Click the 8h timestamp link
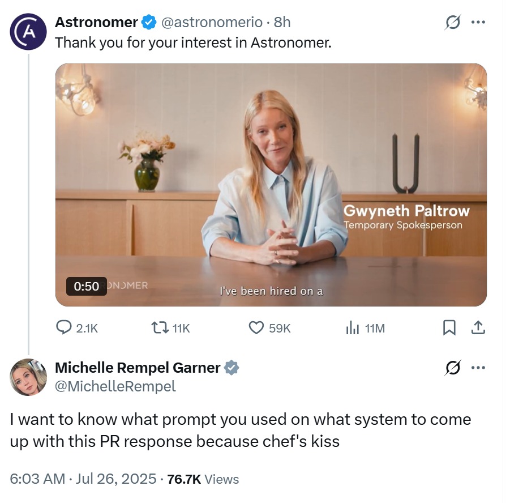 pyautogui.click(x=282, y=23)
